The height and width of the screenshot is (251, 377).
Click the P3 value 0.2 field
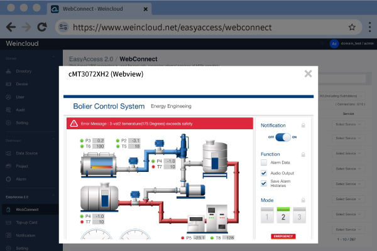click(x=98, y=141)
